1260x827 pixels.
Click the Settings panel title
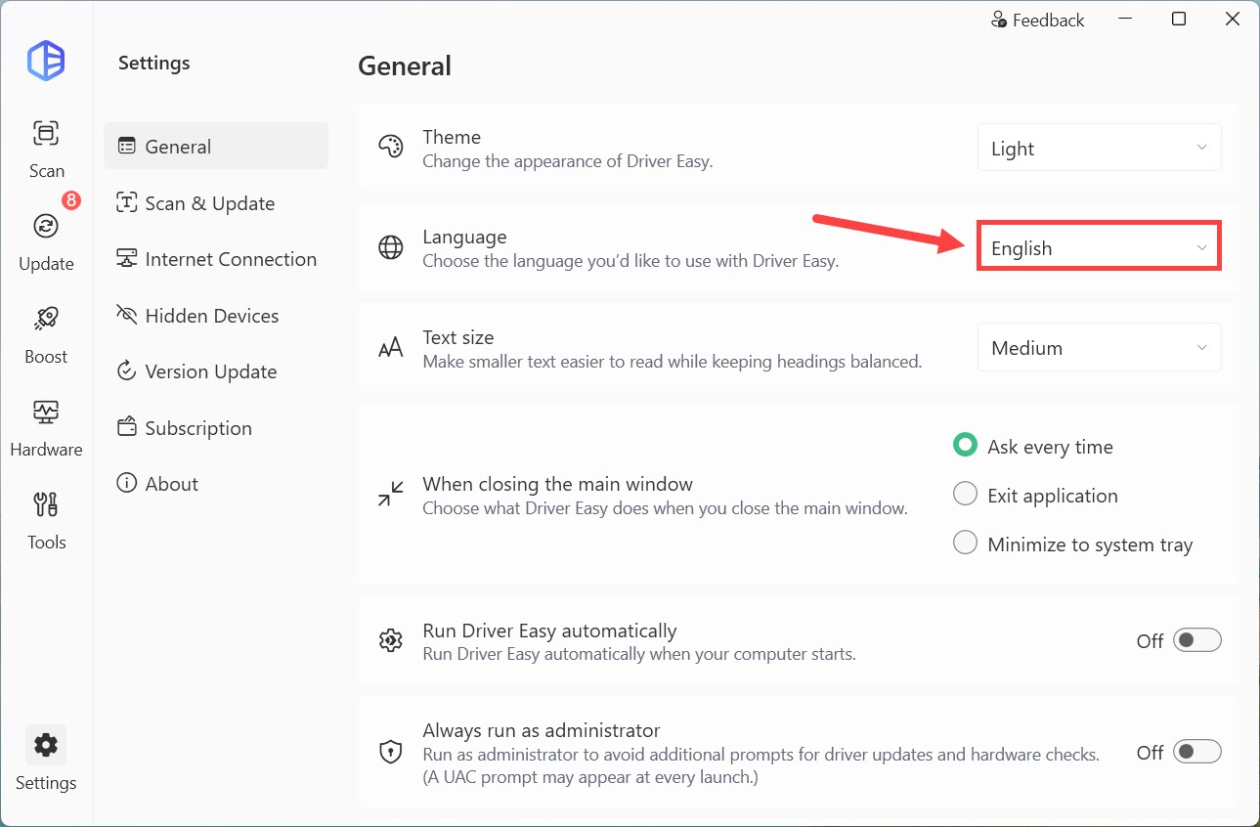(154, 63)
